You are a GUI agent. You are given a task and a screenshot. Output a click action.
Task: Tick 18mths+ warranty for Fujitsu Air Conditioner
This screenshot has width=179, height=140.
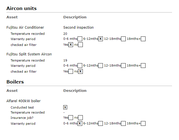143,39
